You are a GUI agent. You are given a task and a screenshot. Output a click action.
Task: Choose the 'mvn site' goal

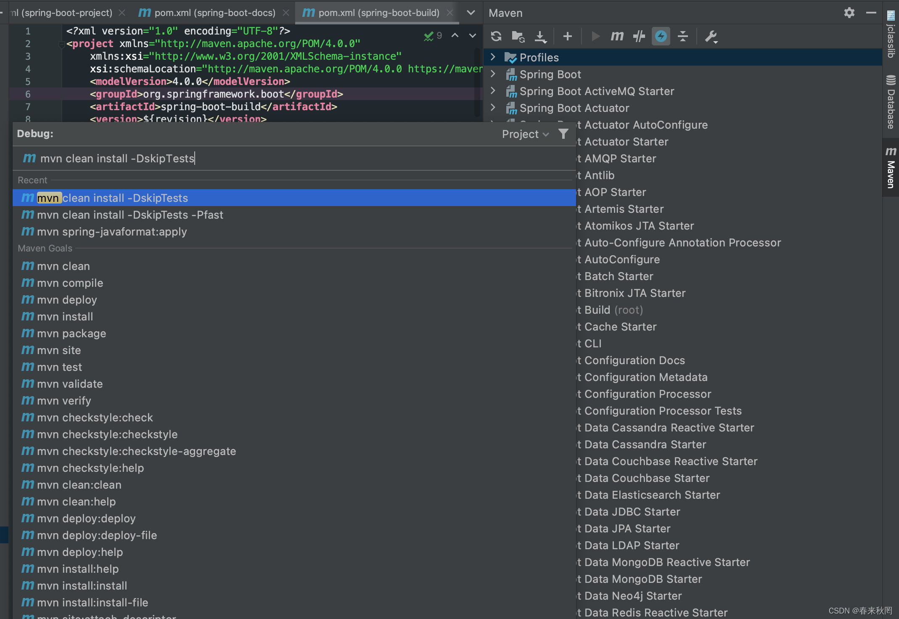294,350
